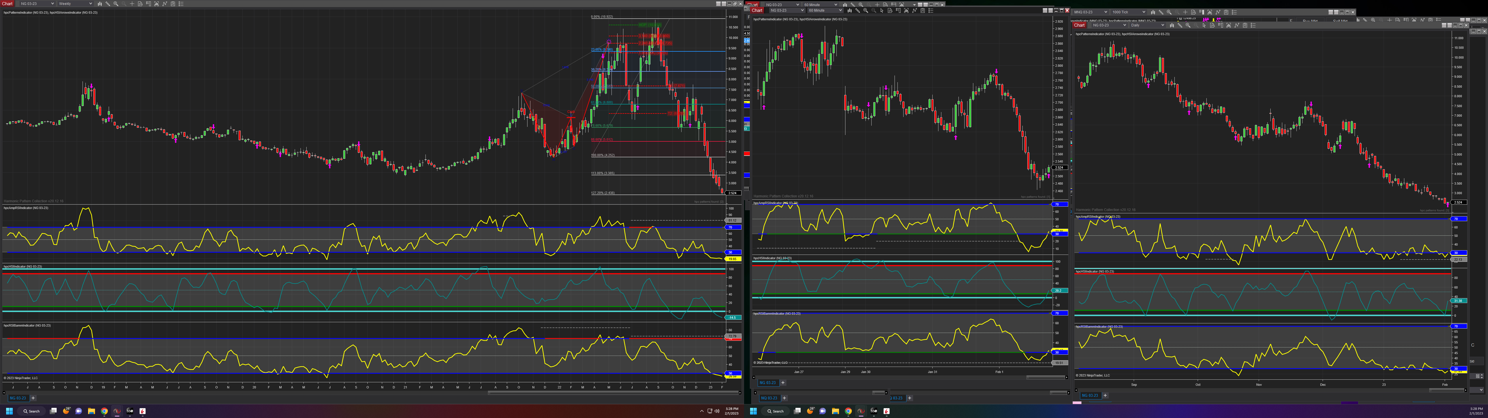Screen dimensions: 1488x418
Task: Toggle crosshair cursor in Weekly chart toolbar
Action: pyautogui.click(x=132, y=3)
